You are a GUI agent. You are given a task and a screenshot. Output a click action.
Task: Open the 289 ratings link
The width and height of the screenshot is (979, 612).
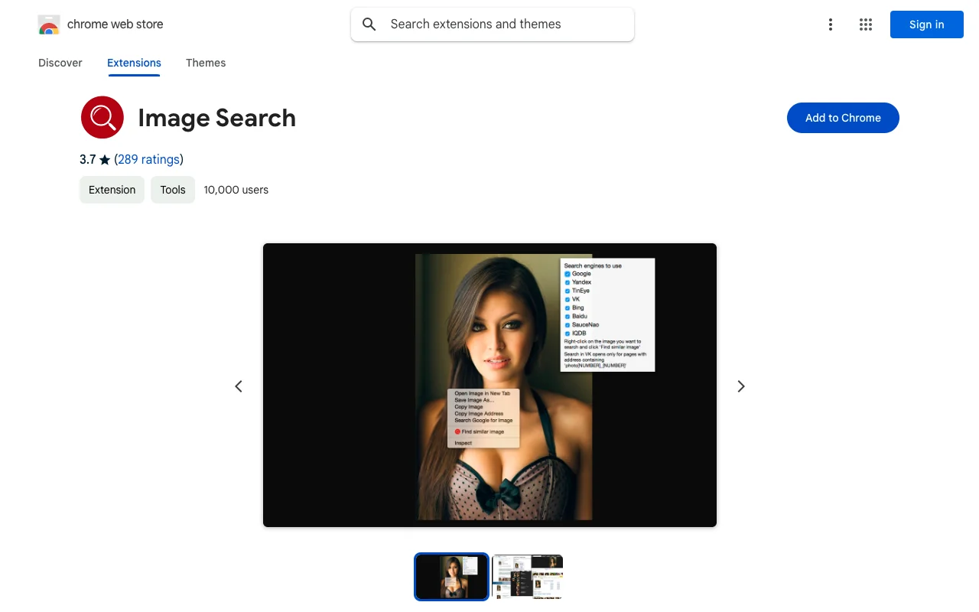pyautogui.click(x=148, y=159)
